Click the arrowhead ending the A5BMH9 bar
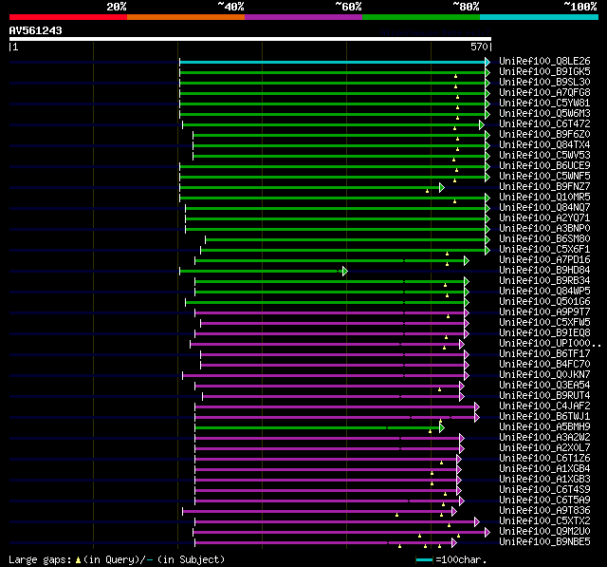Screen dimensions: 607x567 (442, 428)
